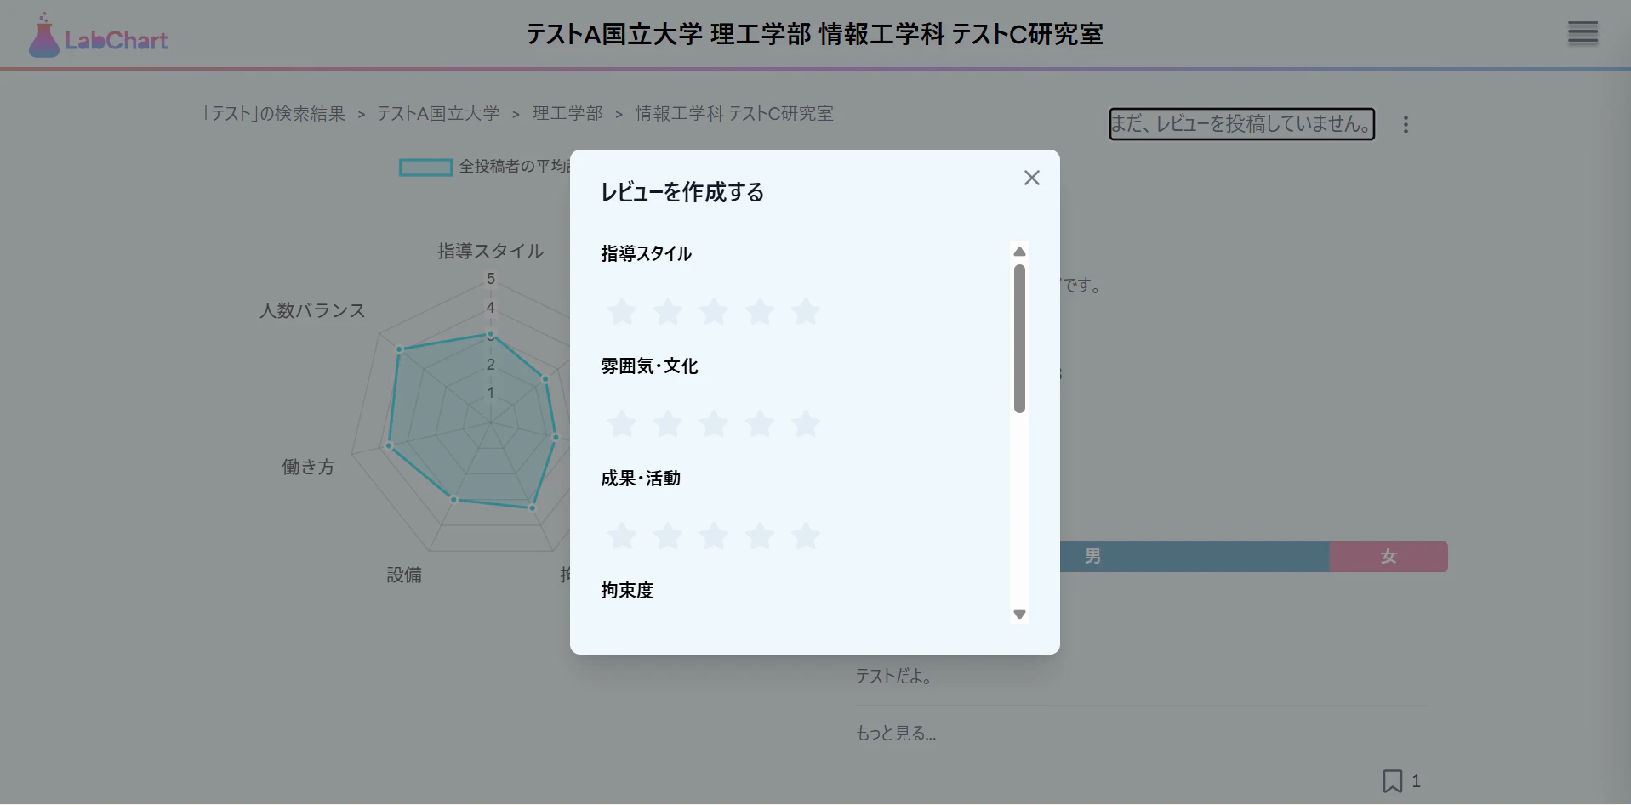Click the 指導スタイル heading in dialog

(647, 253)
